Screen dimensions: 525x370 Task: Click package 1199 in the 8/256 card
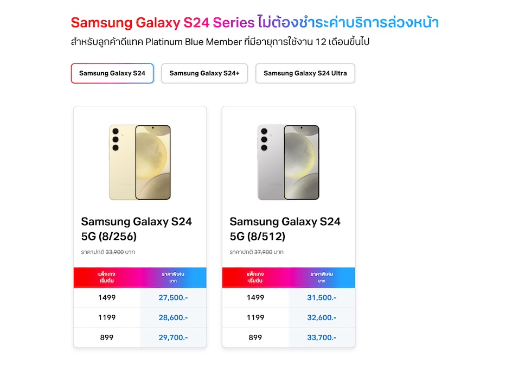pyautogui.click(x=107, y=318)
